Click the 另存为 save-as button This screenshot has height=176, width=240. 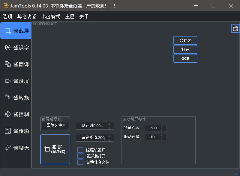(185, 40)
